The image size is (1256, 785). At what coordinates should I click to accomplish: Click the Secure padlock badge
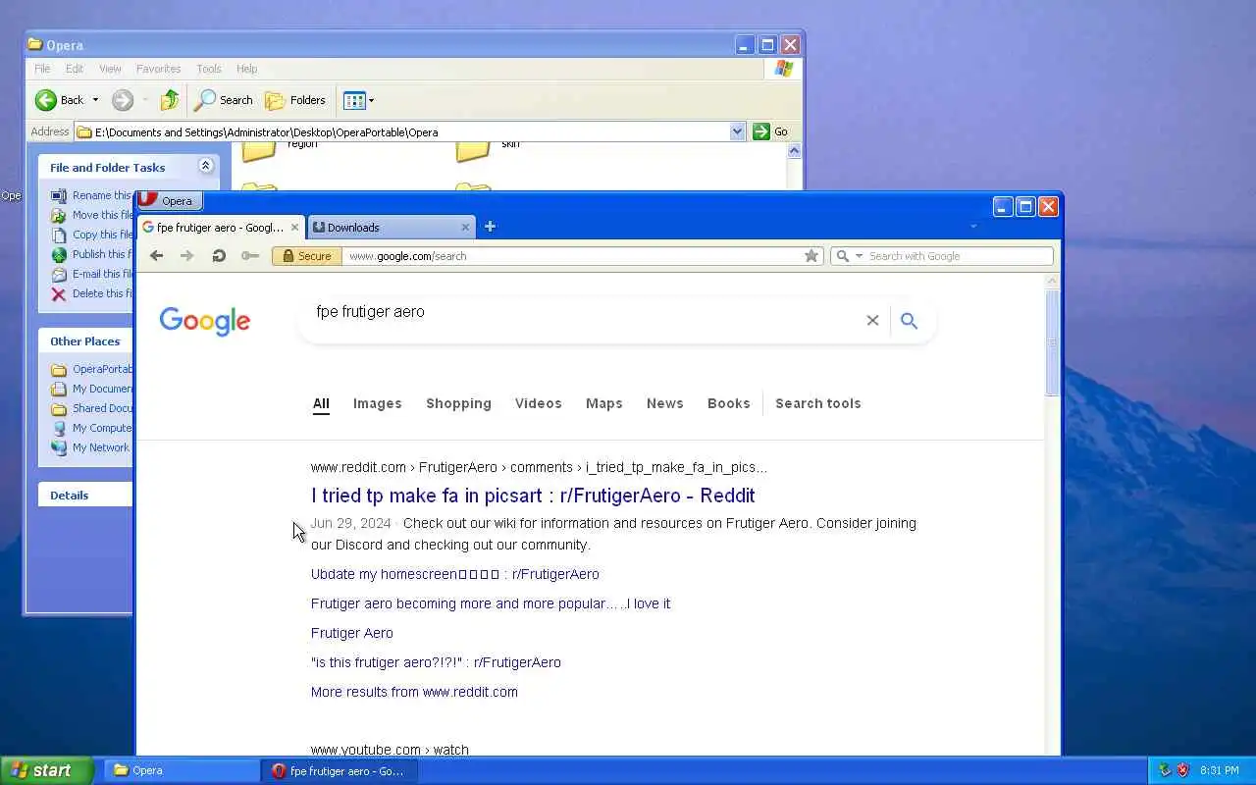[x=307, y=256]
